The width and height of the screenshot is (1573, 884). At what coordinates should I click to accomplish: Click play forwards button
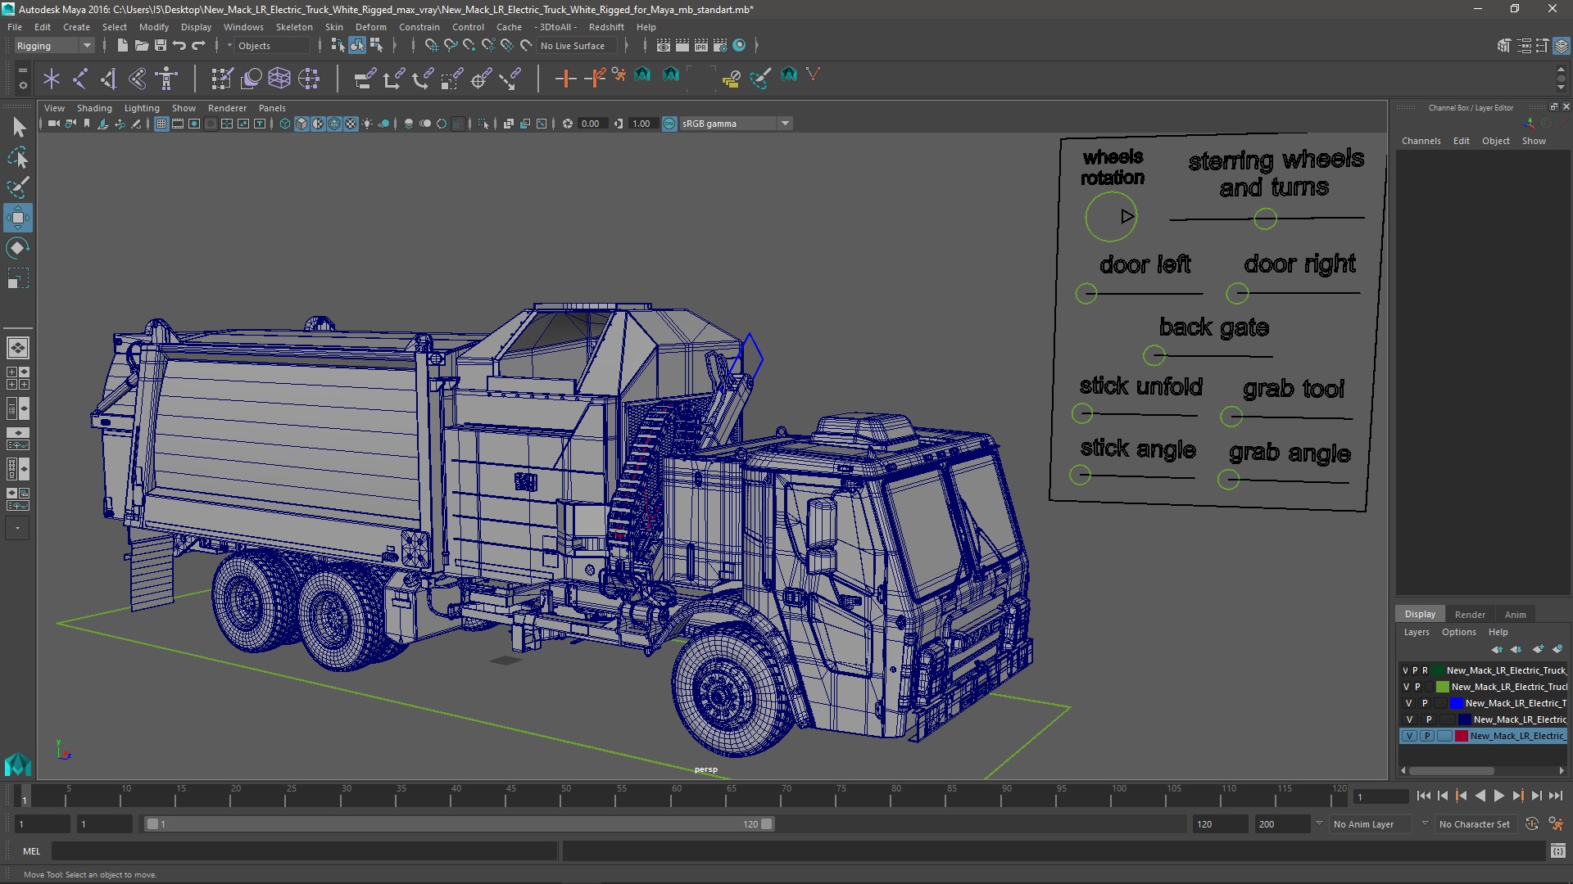pyautogui.click(x=1498, y=796)
